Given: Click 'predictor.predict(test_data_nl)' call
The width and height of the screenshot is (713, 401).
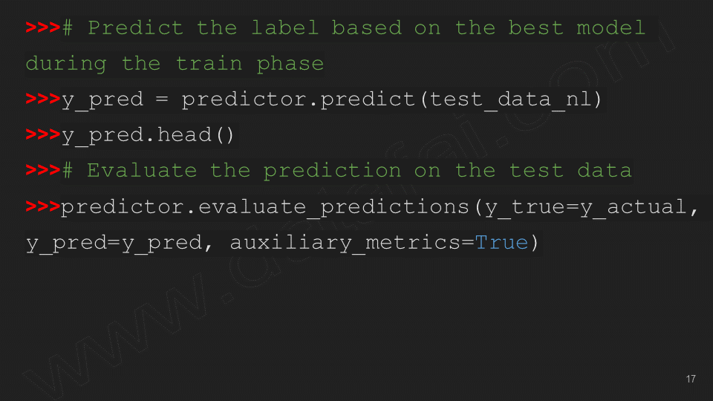Looking at the screenshot, I should pyautogui.click(x=391, y=100).
